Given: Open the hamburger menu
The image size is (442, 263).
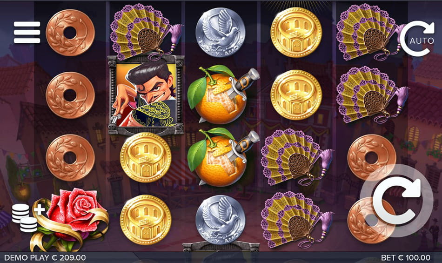Looking at the screenshot, I should 27,33.
